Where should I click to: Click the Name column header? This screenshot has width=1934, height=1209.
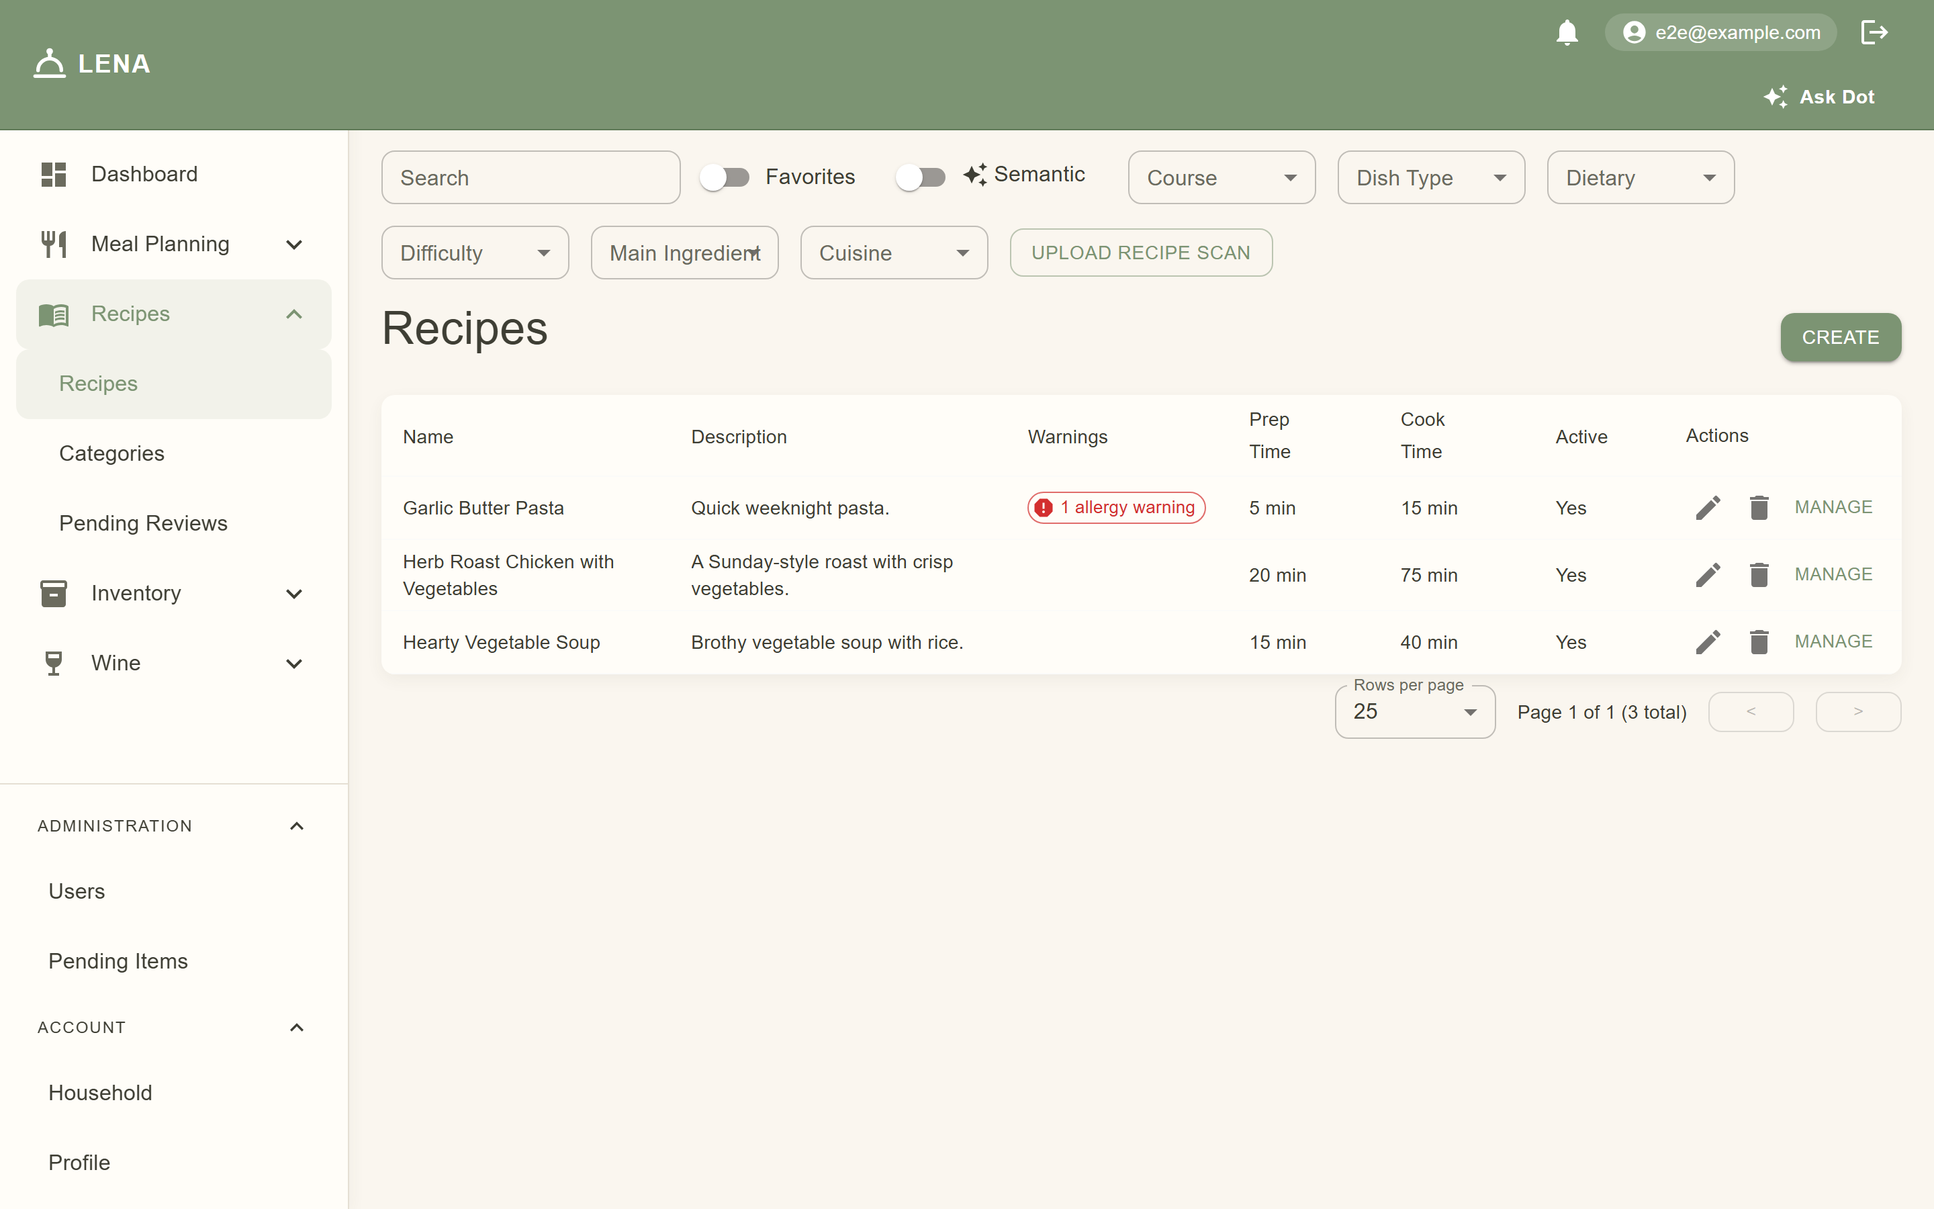tap(428, 437)
